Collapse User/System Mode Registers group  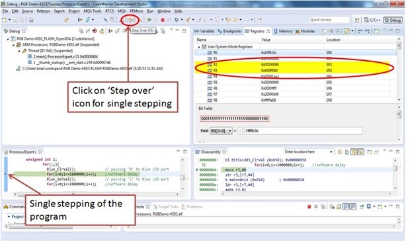[x=199, y=47]
